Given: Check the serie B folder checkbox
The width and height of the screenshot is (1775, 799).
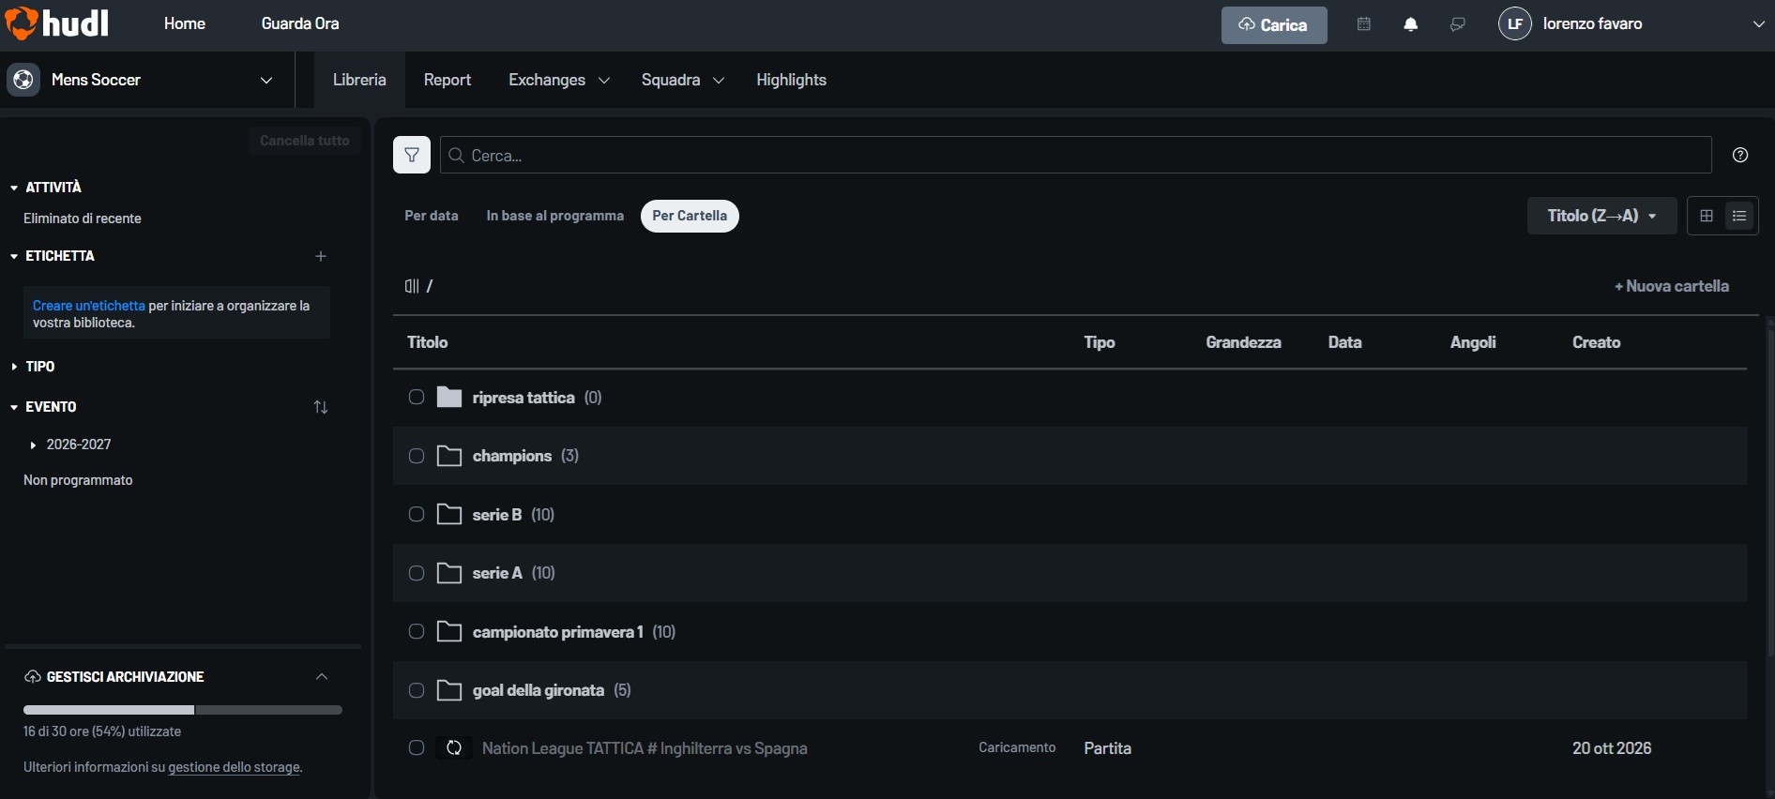Looking at the screenshot, I should (417, 514).
